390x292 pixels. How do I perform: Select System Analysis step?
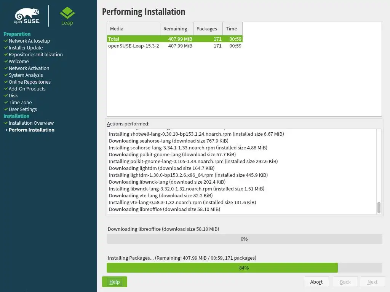click(26, 75)
